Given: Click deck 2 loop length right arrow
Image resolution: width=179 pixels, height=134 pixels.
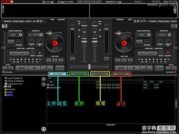Looking at the screenshot, I should 169,59.
